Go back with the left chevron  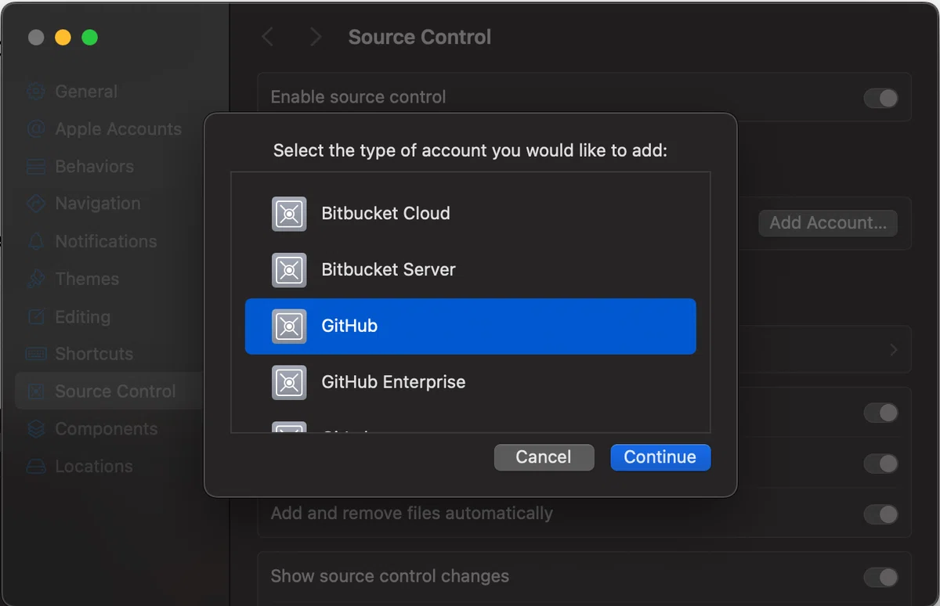(x=268, y=37)
